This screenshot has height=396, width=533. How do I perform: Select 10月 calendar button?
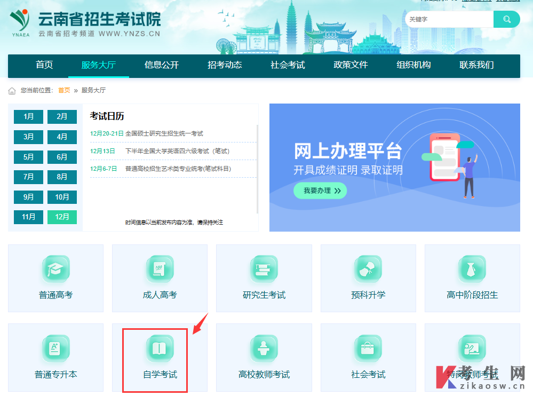62,197
